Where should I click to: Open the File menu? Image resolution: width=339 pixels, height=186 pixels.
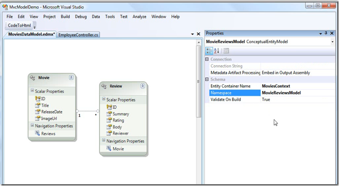(x=9, y=17)
